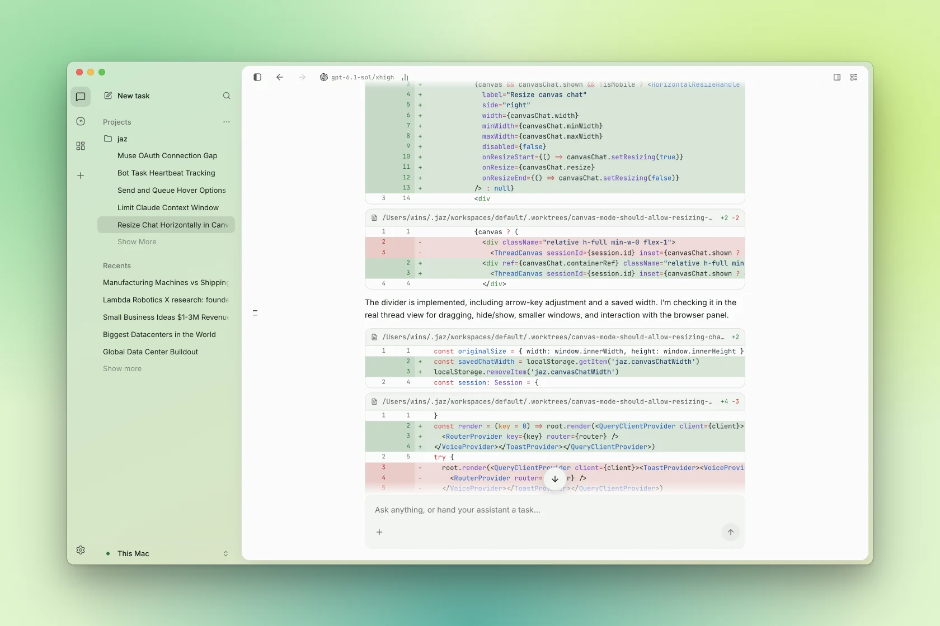
Task: Start a New task
Action: click(x=127, y=96)
